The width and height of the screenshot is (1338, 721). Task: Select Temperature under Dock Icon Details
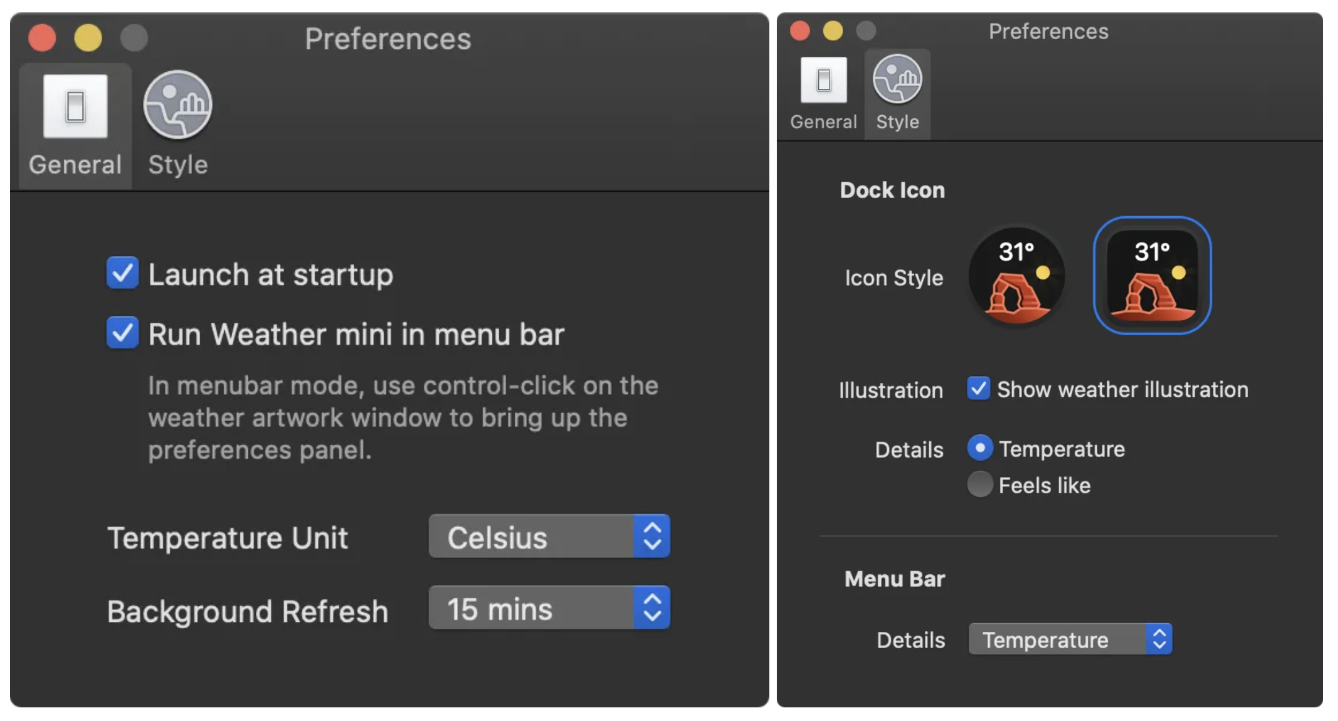point(980,448)
